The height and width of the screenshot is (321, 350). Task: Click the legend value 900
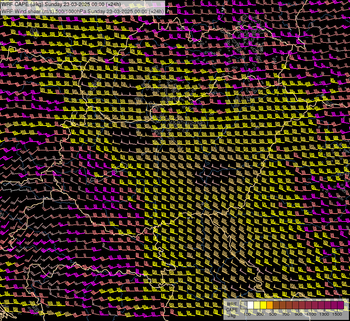click(x=299, y=314)
